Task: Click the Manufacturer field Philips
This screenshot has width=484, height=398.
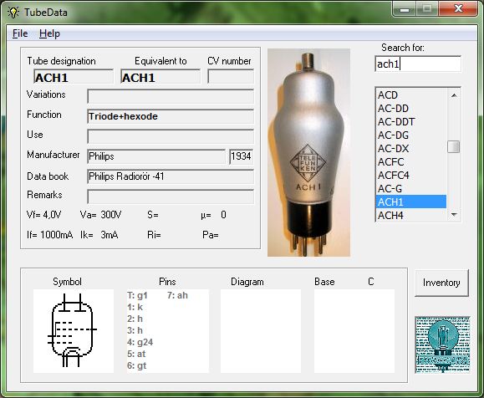Action: tap(156, 156)
